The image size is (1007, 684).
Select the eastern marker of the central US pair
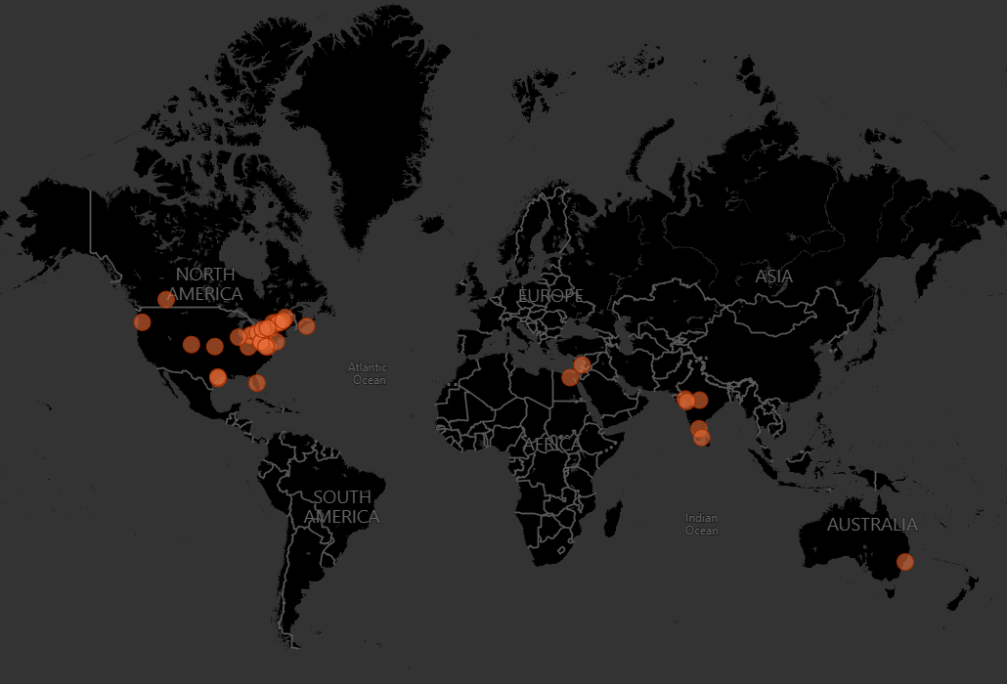tap(214, 346)
